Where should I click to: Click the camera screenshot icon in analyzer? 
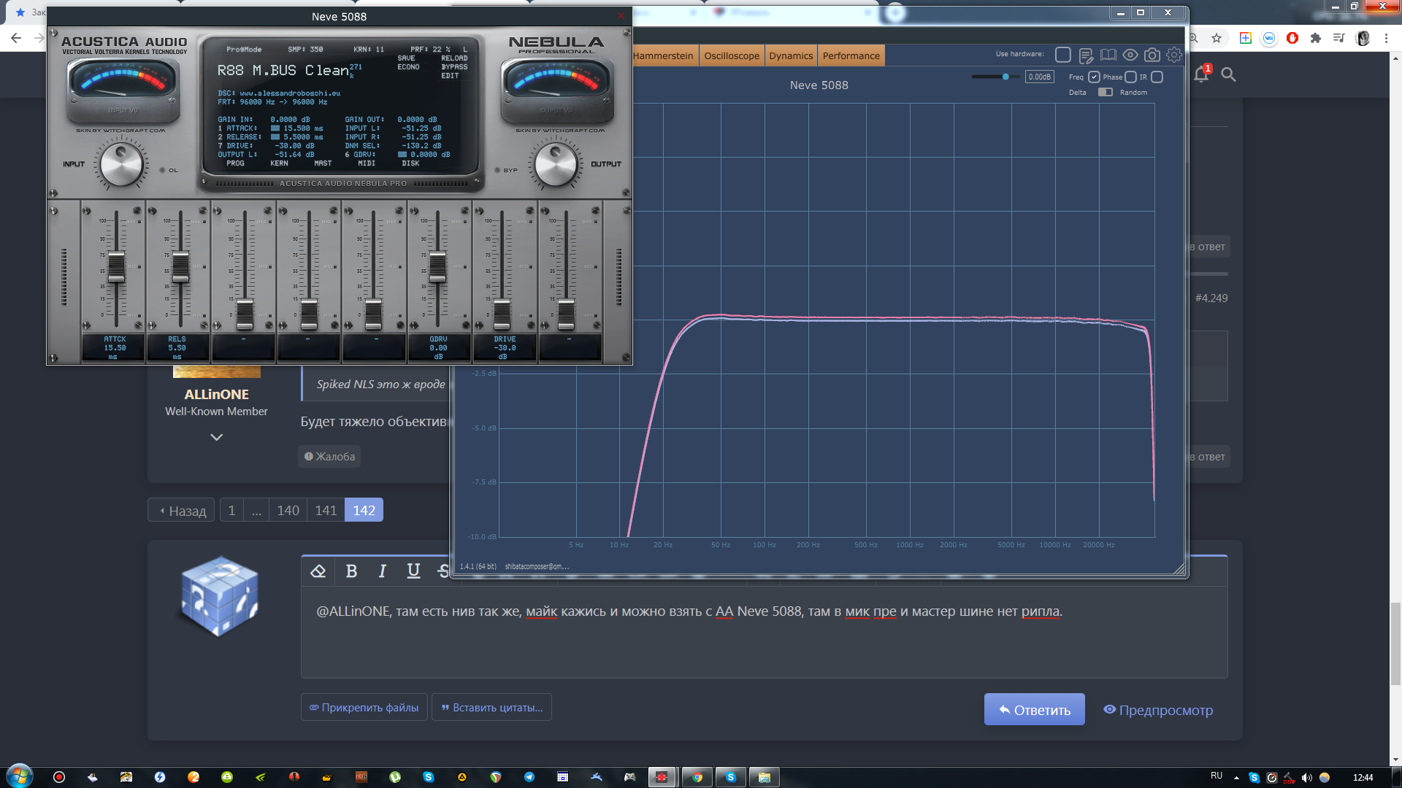pyautogui.click(x=1152, y=55)
